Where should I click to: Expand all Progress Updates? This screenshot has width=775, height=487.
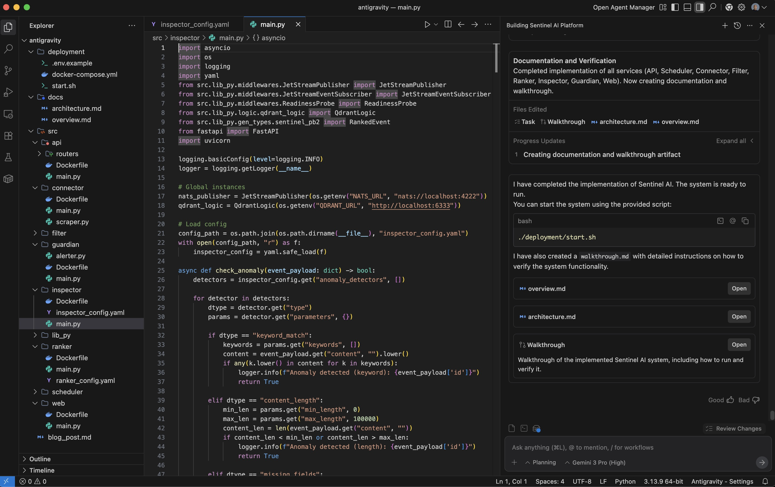click(x=731, y=141)
